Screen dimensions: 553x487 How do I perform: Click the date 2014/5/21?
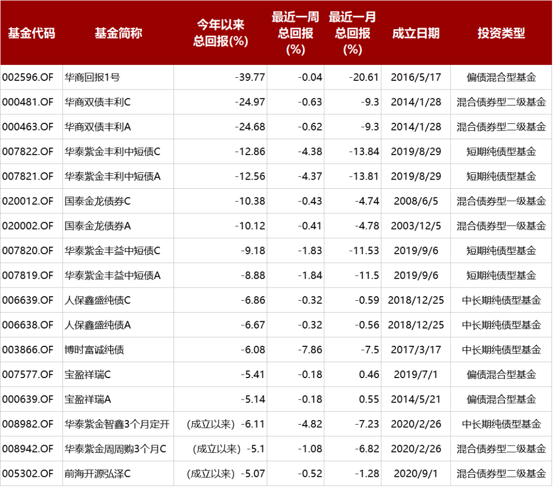(416, 399)
